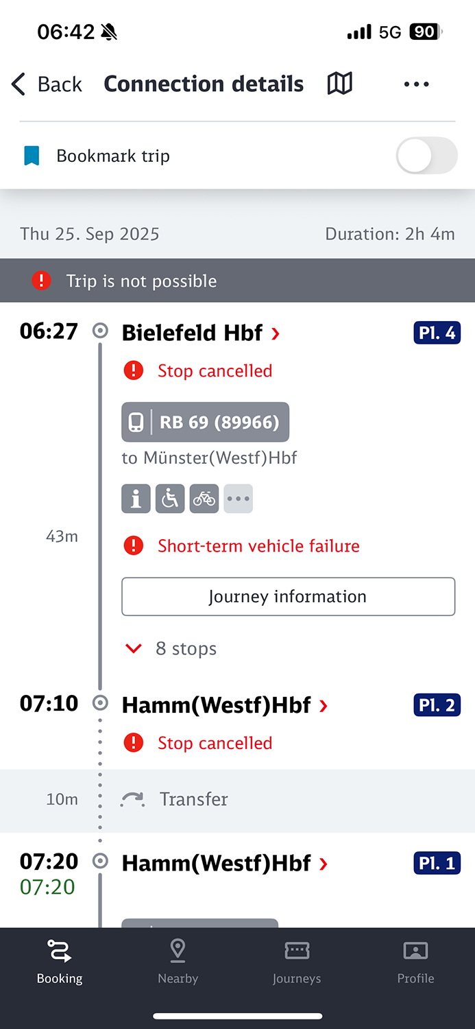Tap the red Short-term vehicle failure alert
Screen dimensions: 475x1029
pyautogui.click(x=258, y=546)
